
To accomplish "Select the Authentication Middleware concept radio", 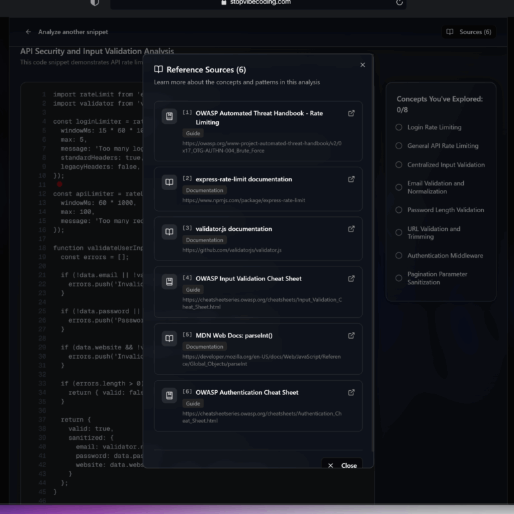I will (399, 256).
